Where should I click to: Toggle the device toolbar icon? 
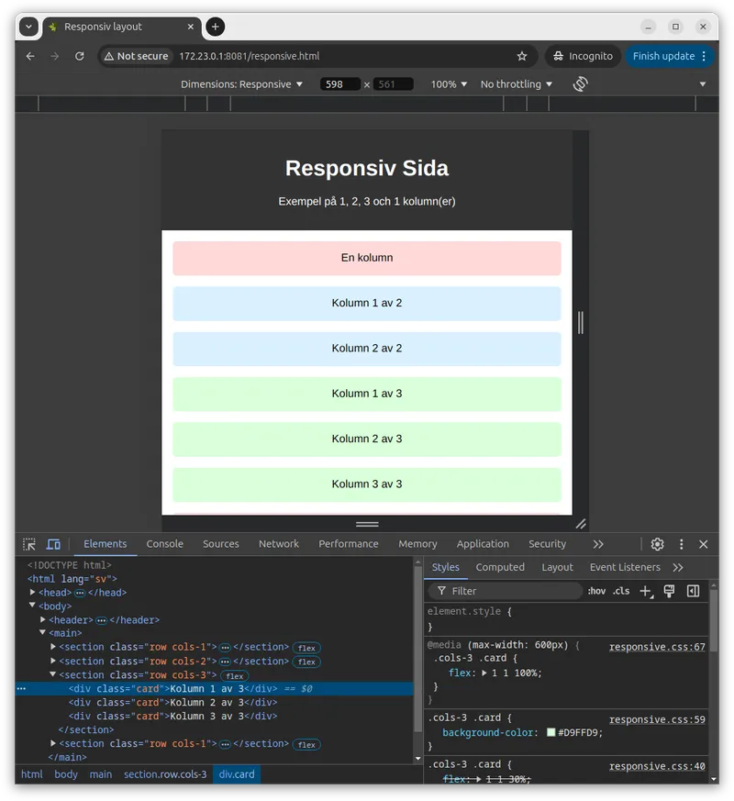coord(53,544)
